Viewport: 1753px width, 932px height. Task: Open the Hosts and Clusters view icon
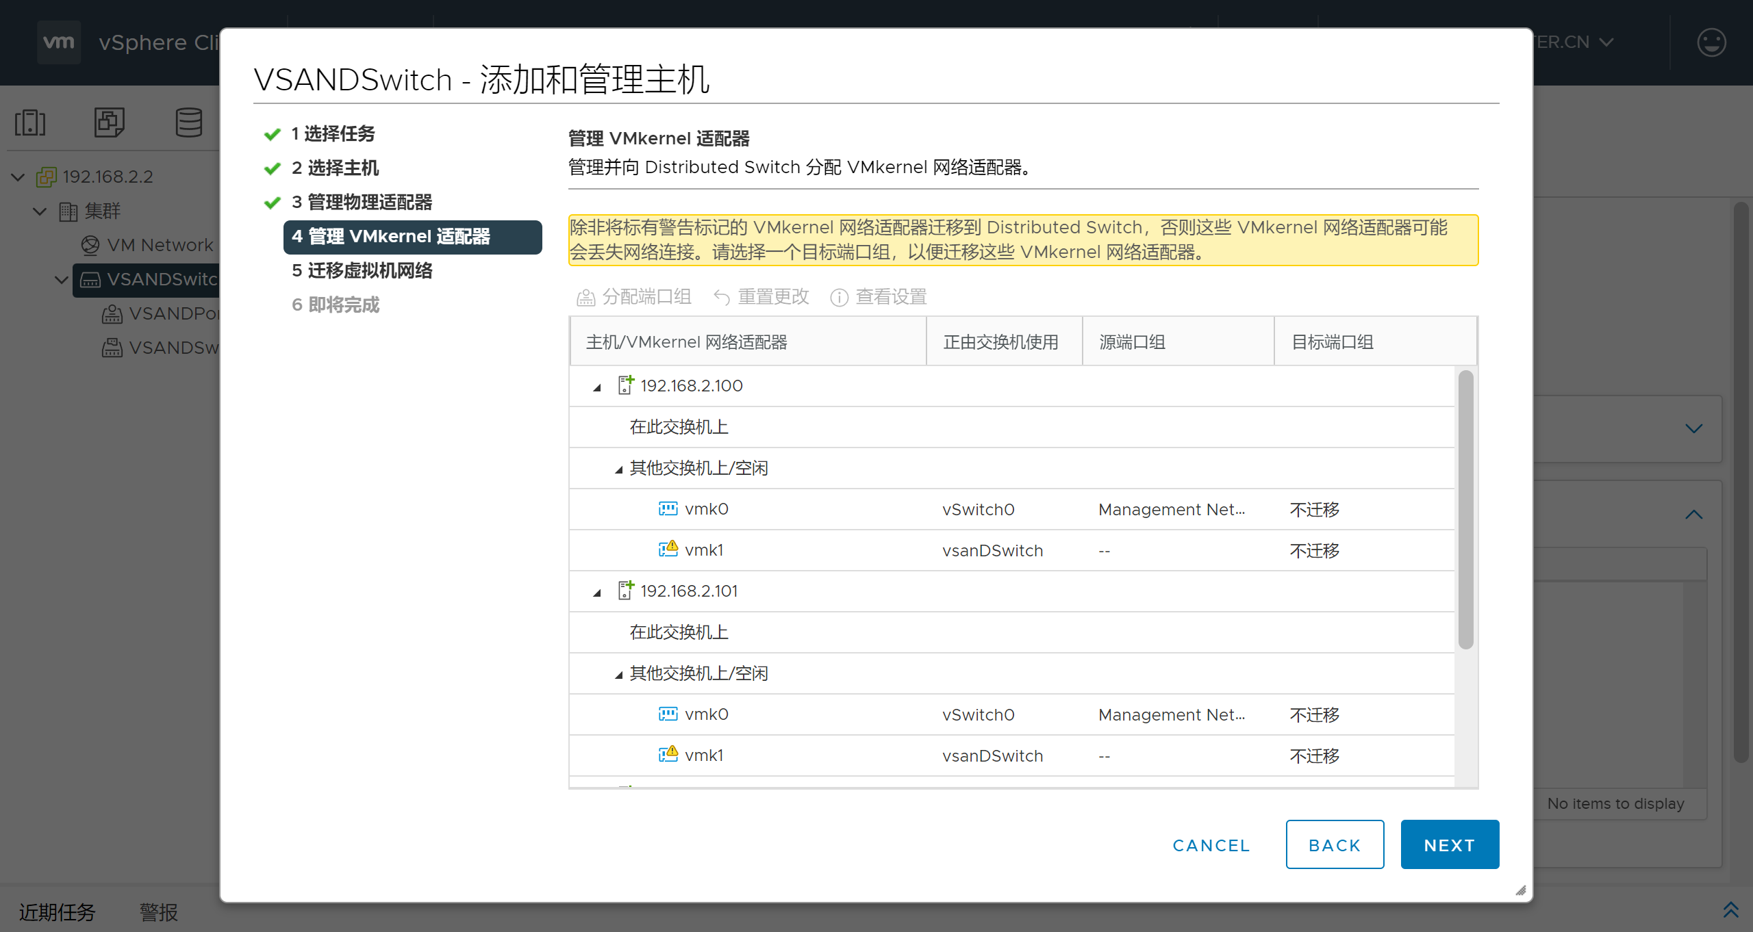pos(31,122)
